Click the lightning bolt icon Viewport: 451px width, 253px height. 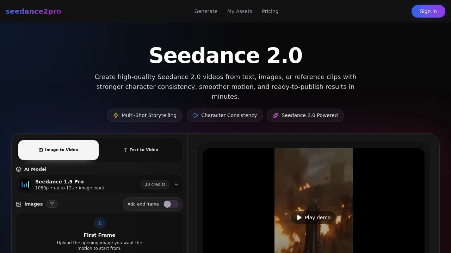coord(116,115)
